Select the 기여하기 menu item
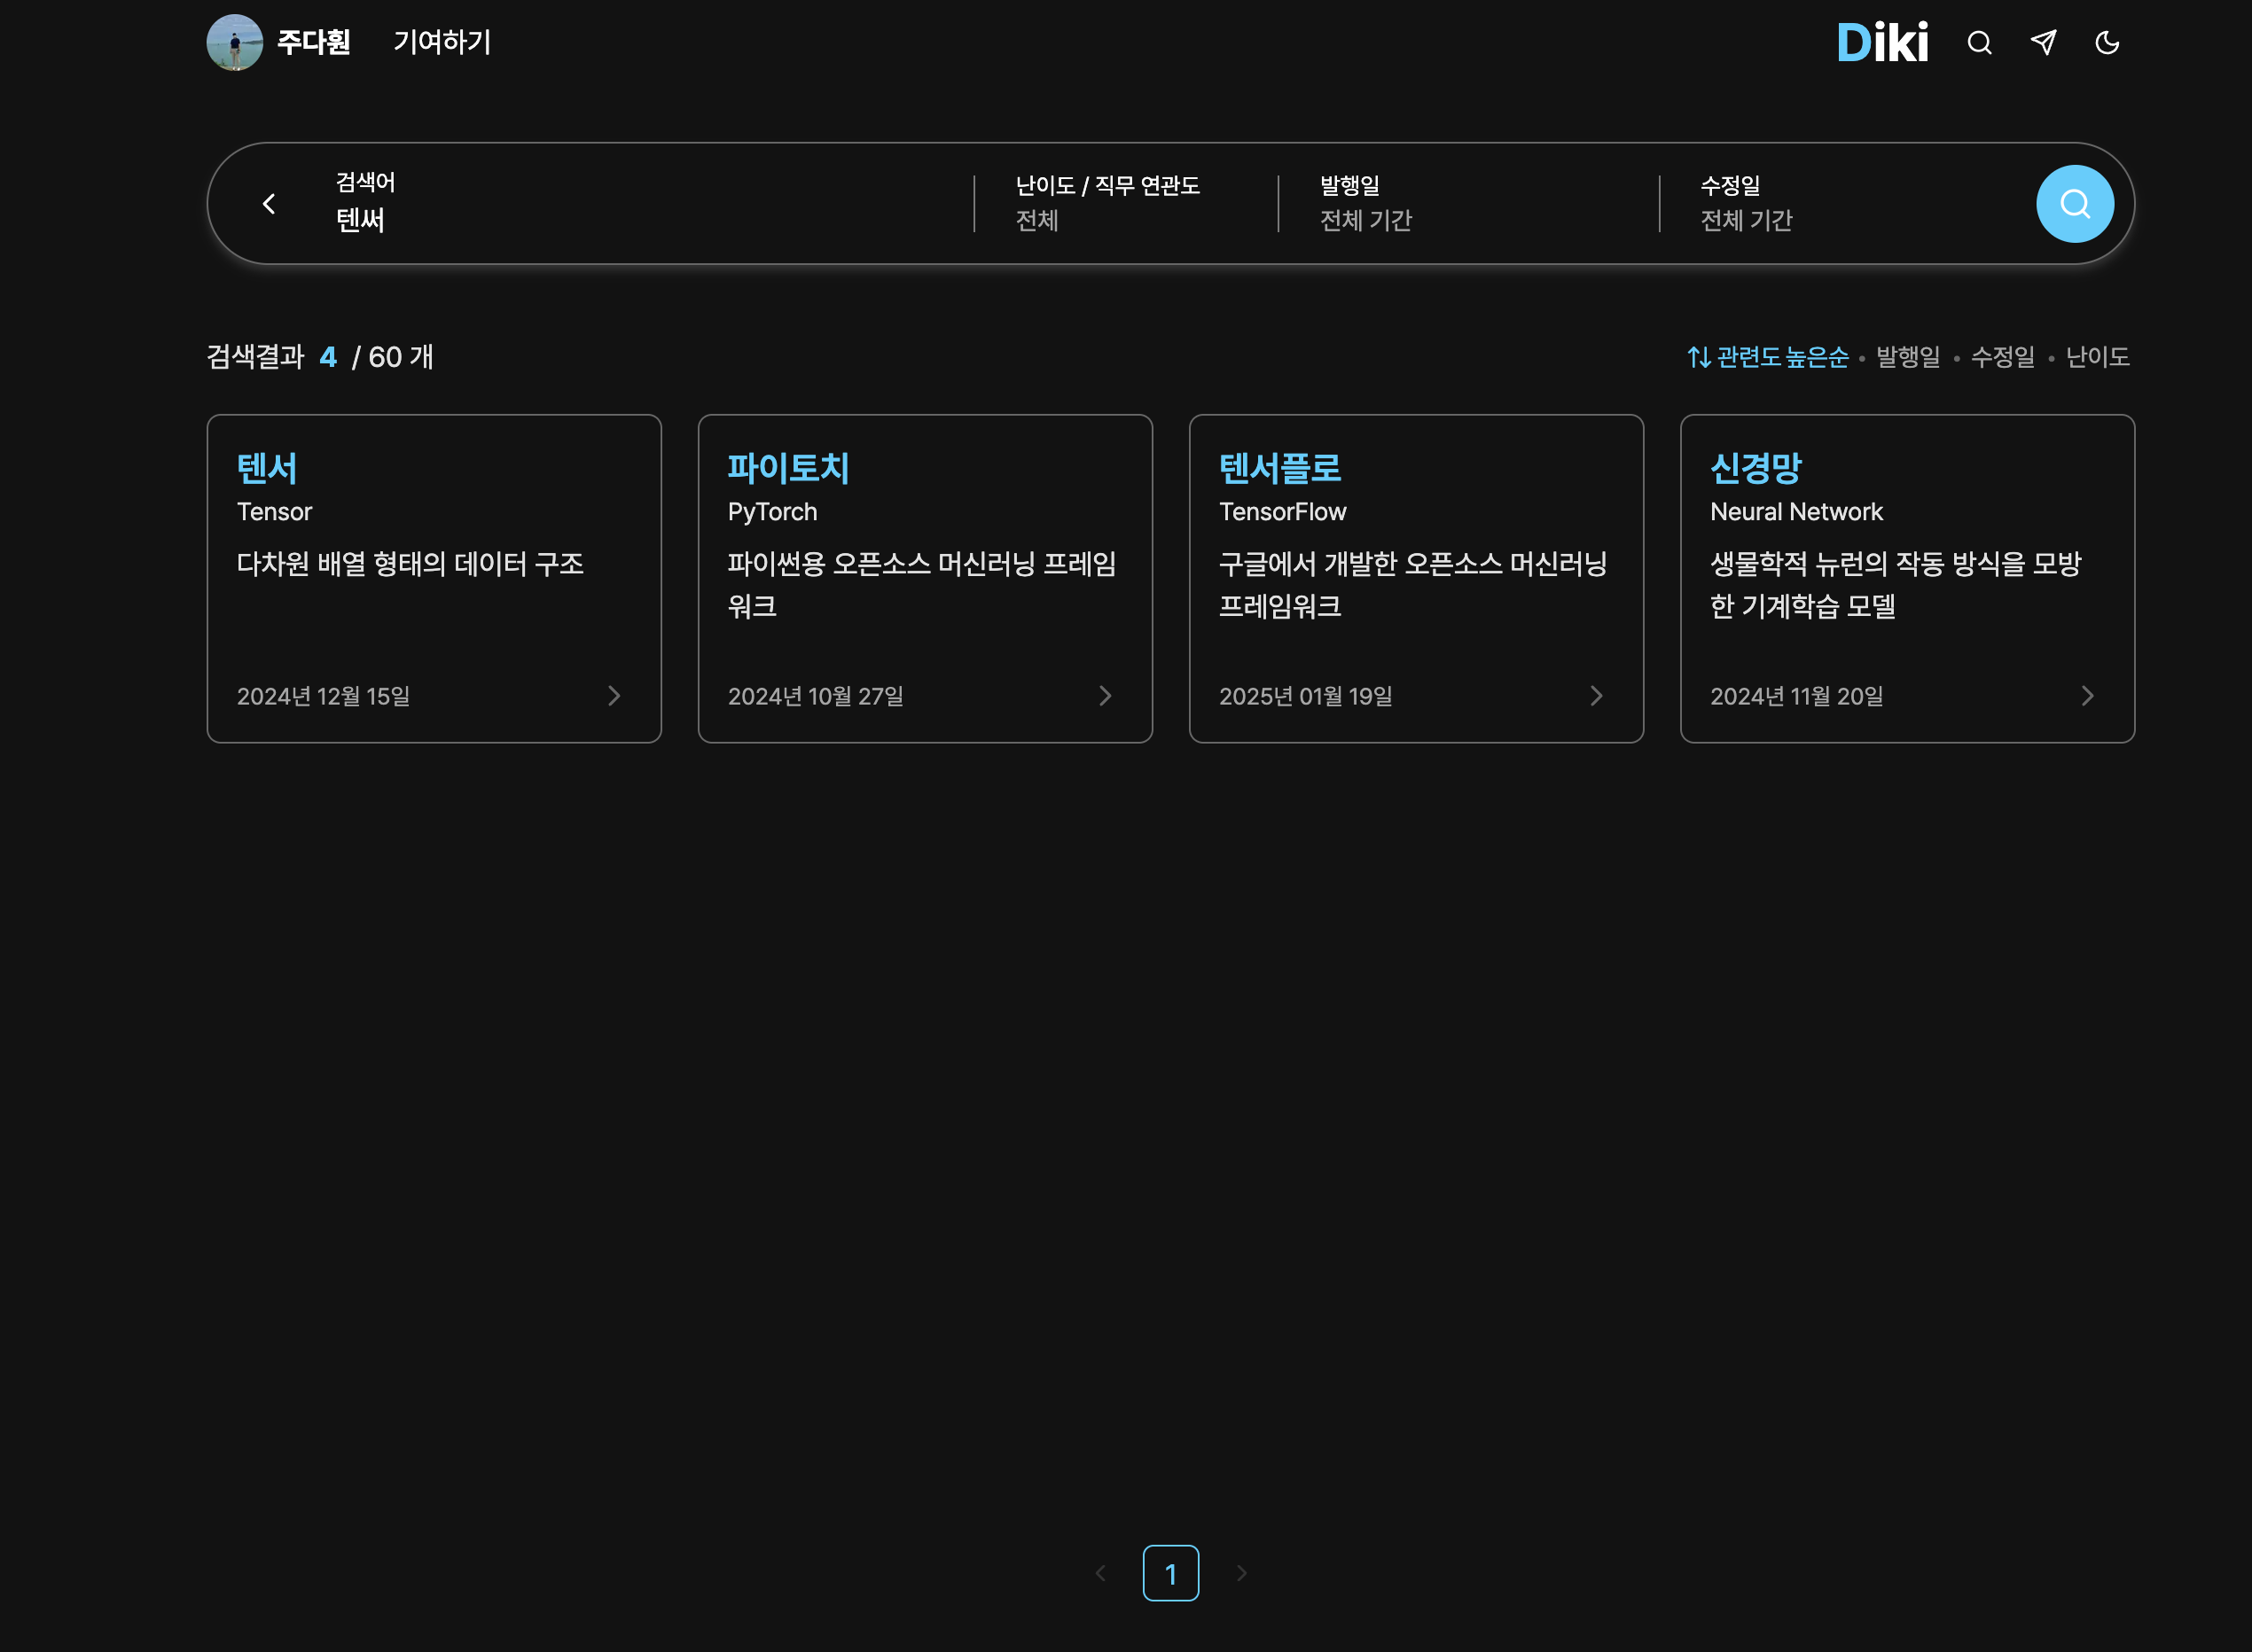Screen dimensions: 2252x1652 coord(442,42)
